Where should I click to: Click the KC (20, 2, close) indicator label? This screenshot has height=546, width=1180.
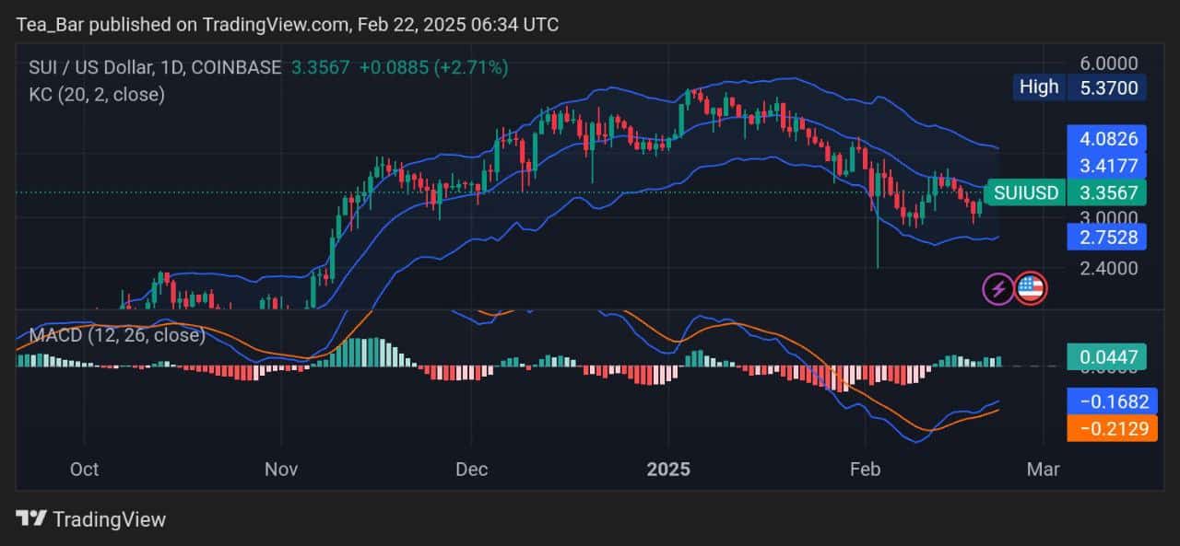pyautogui.click(x=98, y=94)
